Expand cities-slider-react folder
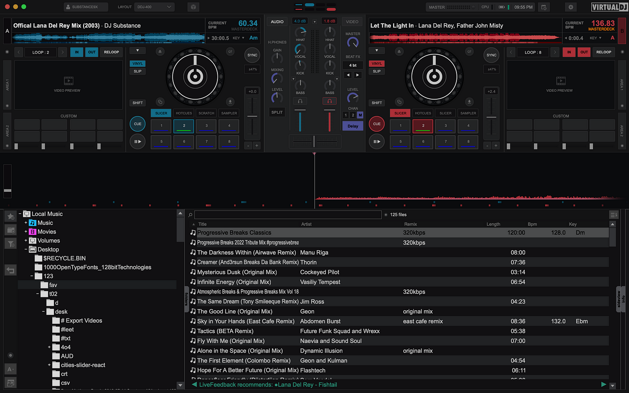 click(x=49, y=365)
